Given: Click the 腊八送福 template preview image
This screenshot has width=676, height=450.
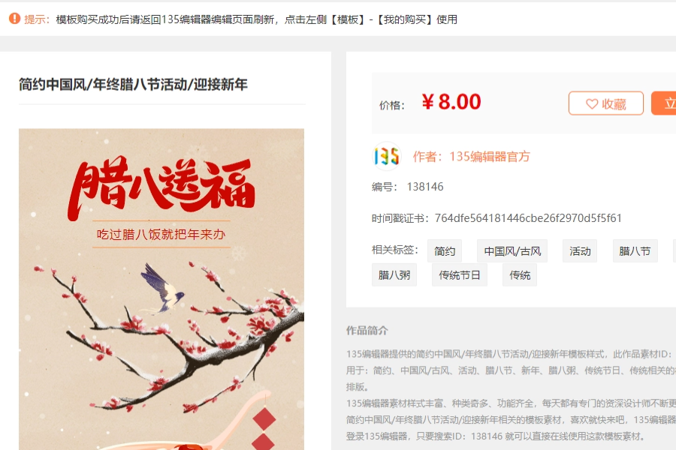Looking at the screenshot, I should (x=161, y=289).
